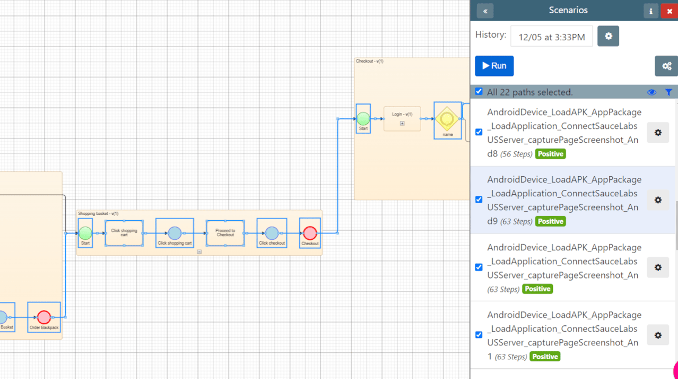Open gear settings for third path ending An

(x=658, y=267)
